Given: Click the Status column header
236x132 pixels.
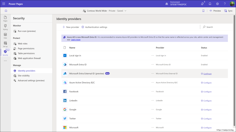Looking at the screenshot, I should 204,48.
